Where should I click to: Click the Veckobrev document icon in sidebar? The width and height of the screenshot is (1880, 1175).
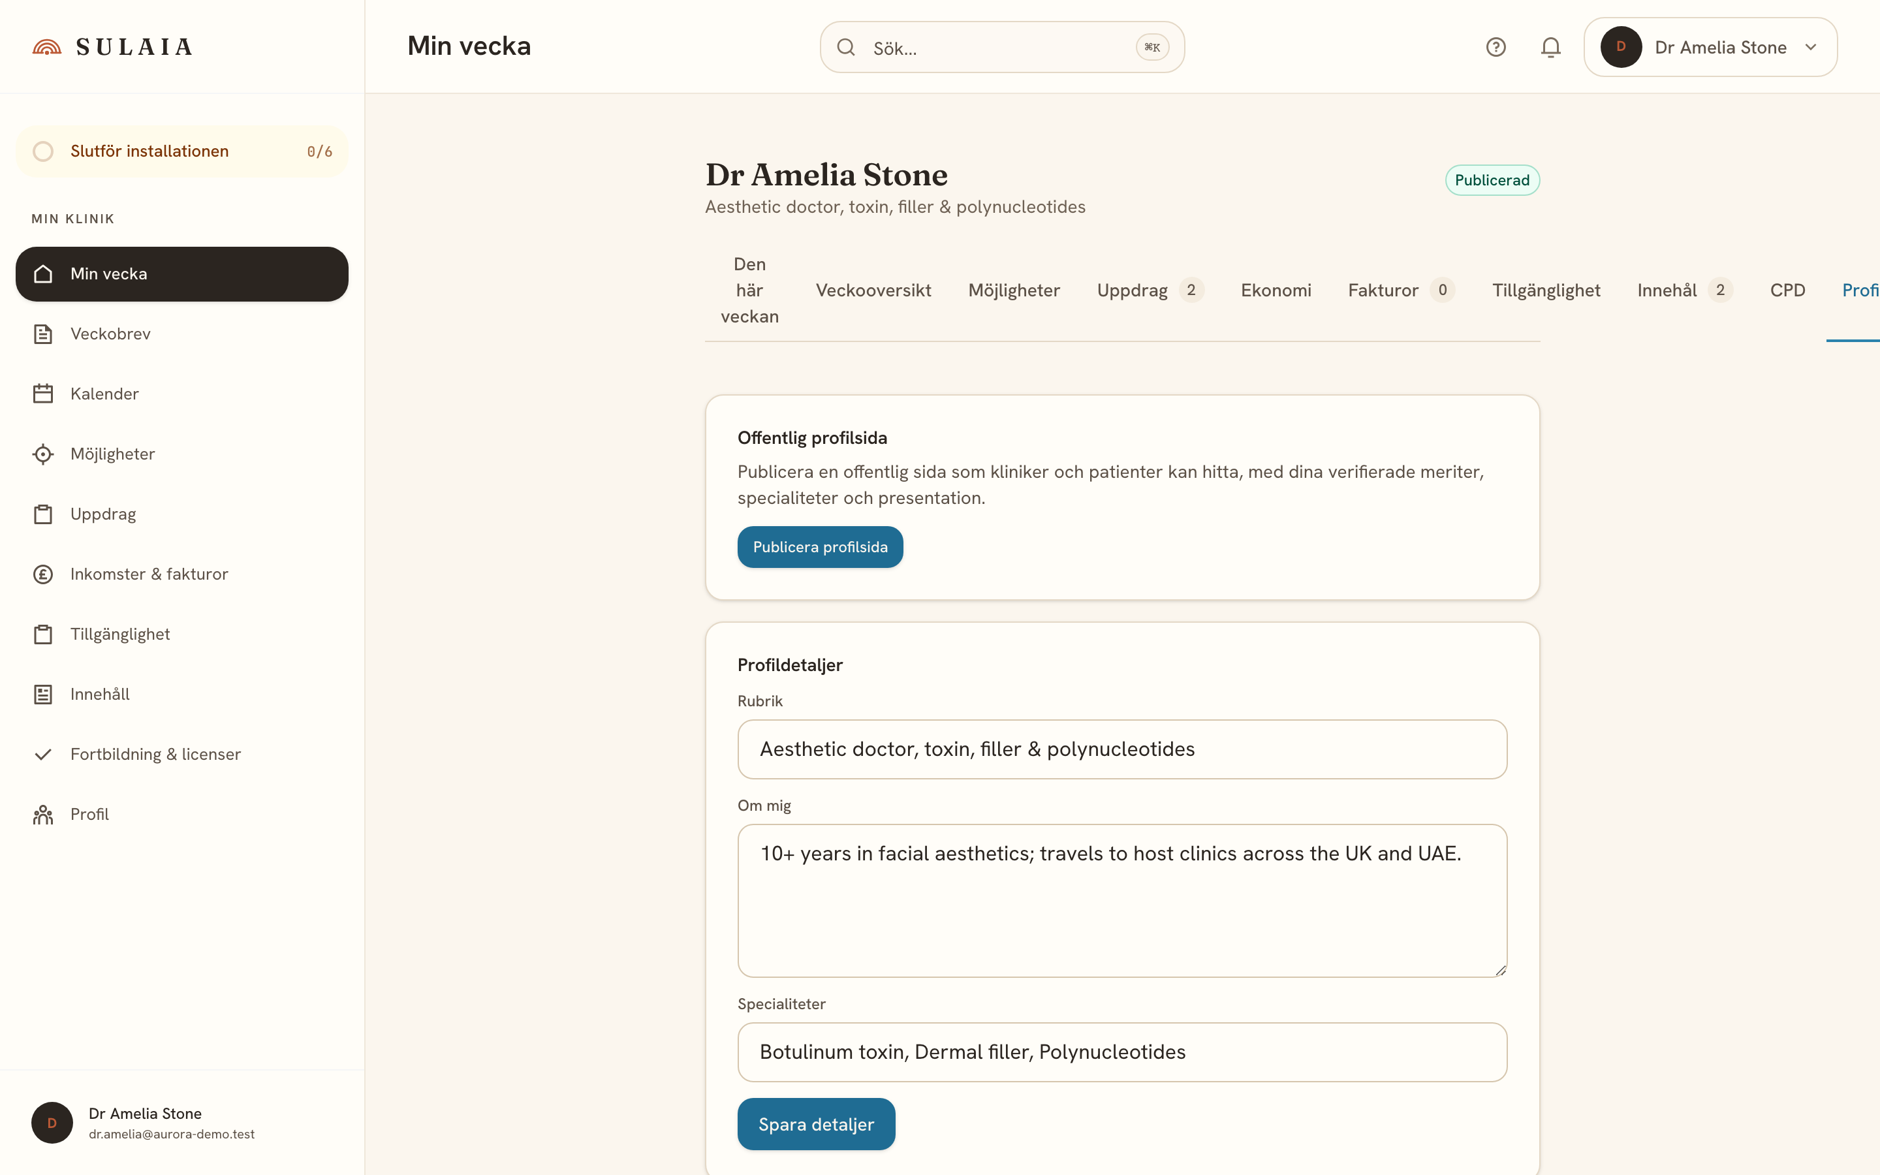[42, 334]
